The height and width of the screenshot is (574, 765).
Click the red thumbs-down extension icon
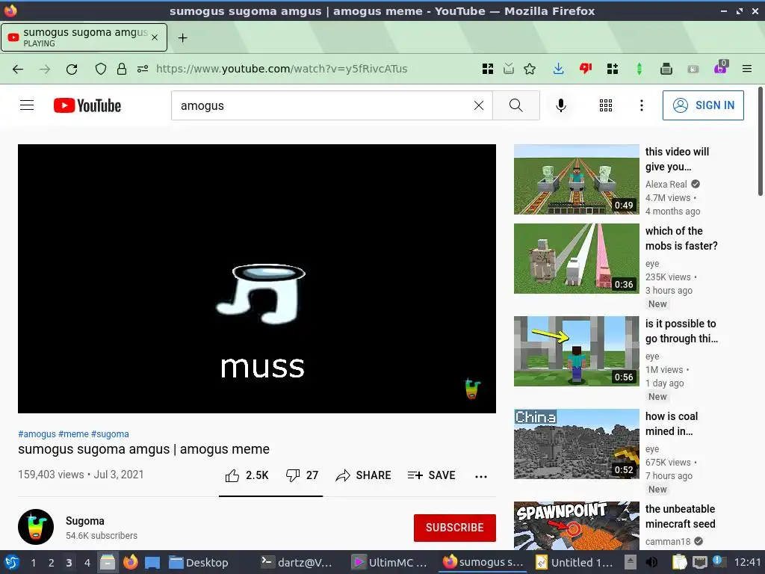586,69
